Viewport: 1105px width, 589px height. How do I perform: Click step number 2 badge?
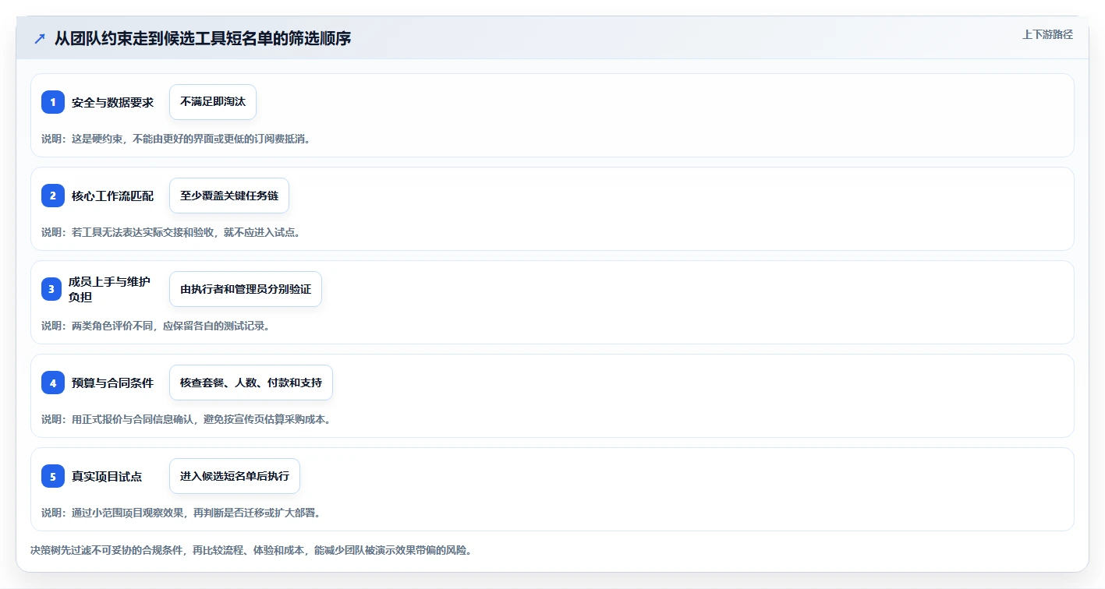click(x=53, y=196)
